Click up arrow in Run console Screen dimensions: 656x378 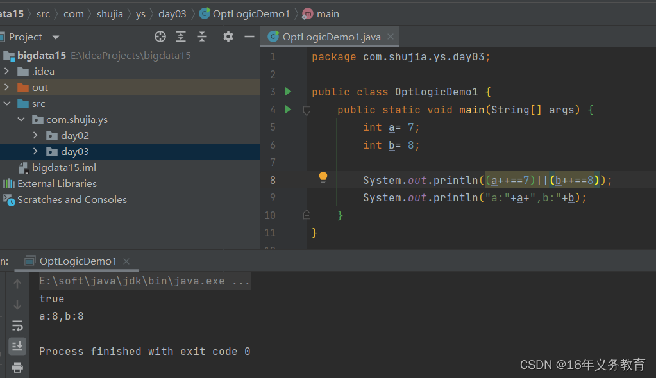point(17,284)
